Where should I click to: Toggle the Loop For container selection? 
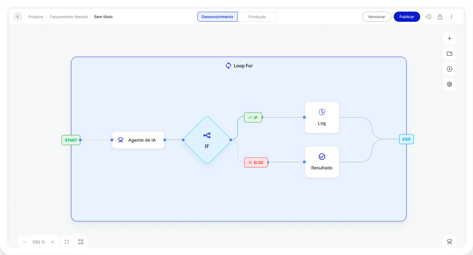click(x=239, y=66)
